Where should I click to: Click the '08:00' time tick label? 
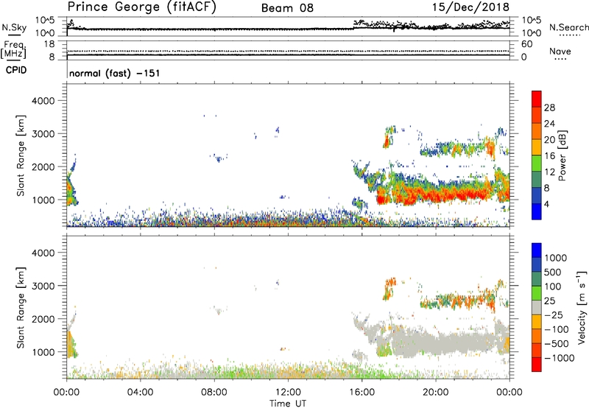point(214,393)
